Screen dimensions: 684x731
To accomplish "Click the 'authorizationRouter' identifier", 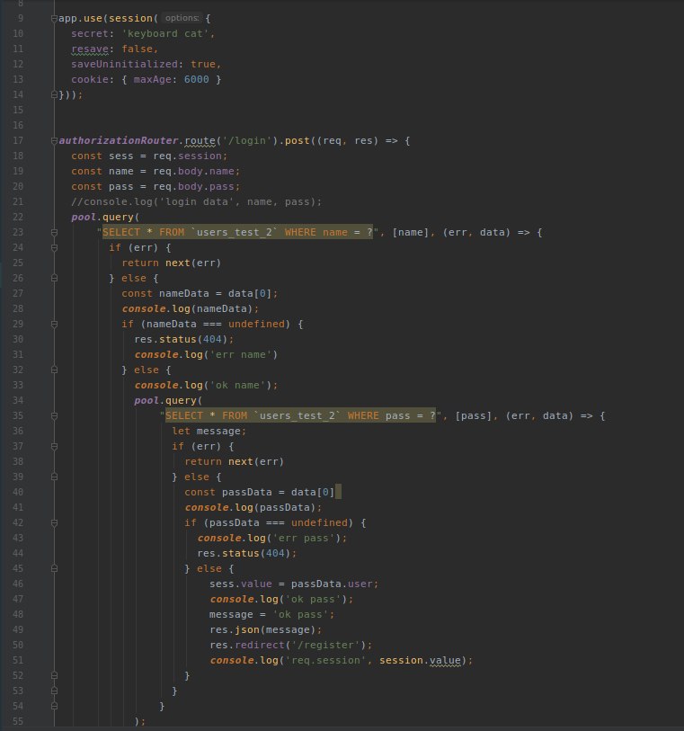I will (x=119, y=141).
